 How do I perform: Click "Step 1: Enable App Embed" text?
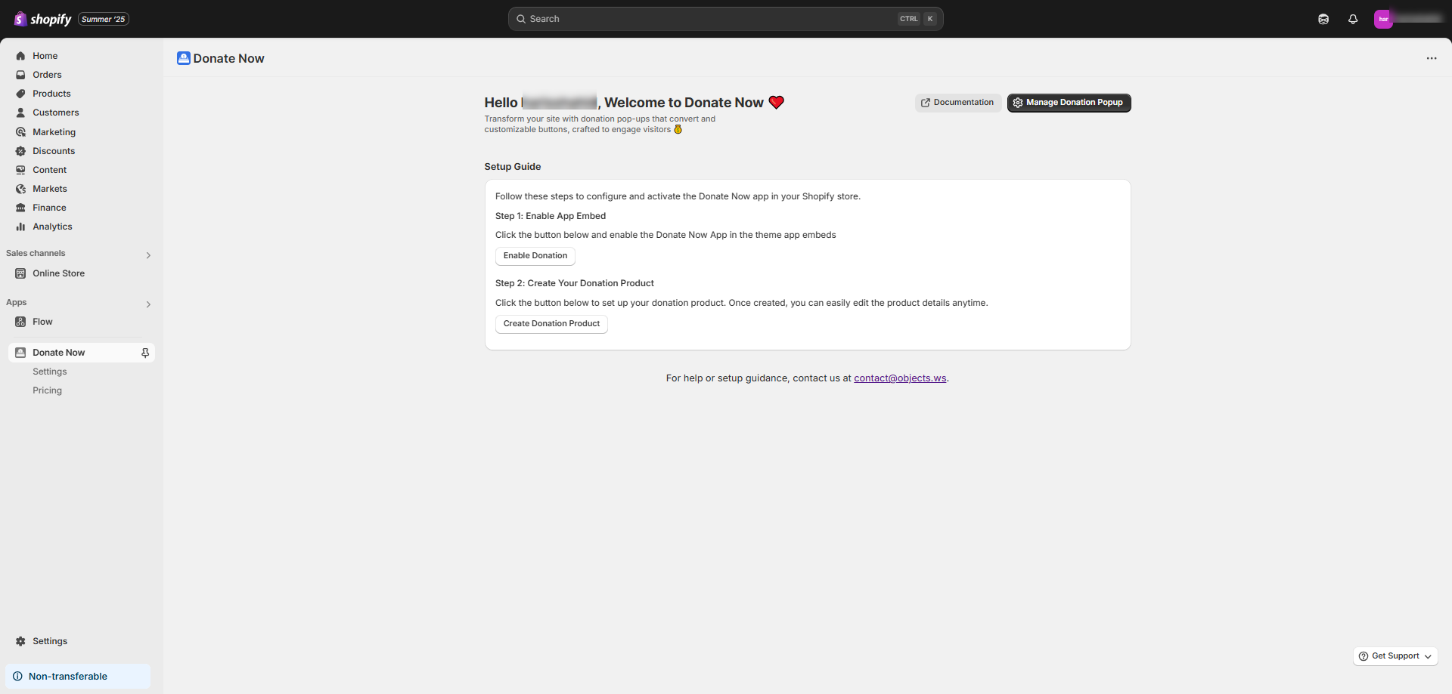tap(551, 216)
